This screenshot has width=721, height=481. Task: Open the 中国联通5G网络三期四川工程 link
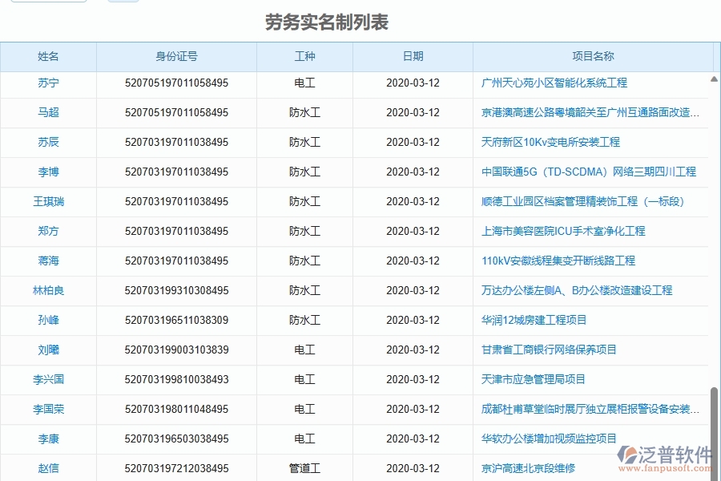pos(589,172)
